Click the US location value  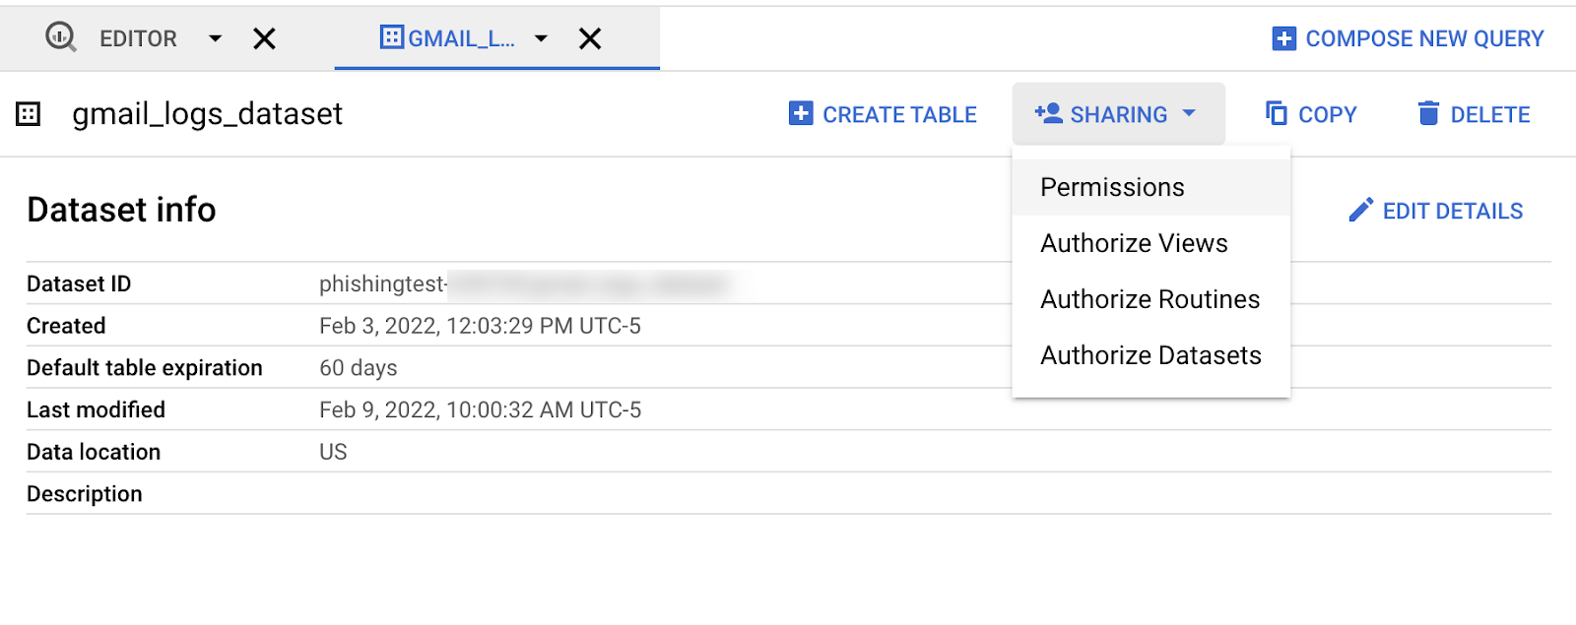click(x=333, y=452)
